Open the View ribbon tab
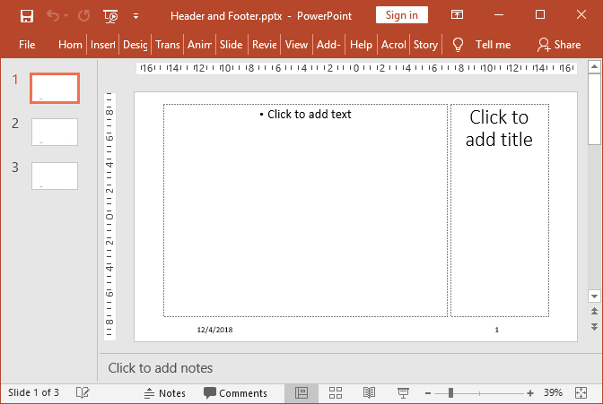Image resolution: width=603 pixels, height=404 pixels. (296, 44)
